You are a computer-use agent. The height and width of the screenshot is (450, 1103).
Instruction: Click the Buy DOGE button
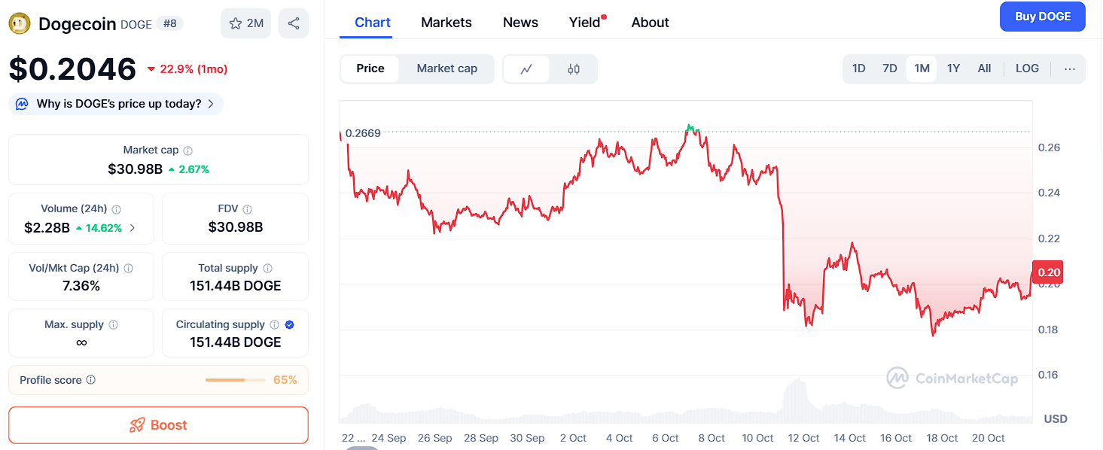tap(1042, 17)
